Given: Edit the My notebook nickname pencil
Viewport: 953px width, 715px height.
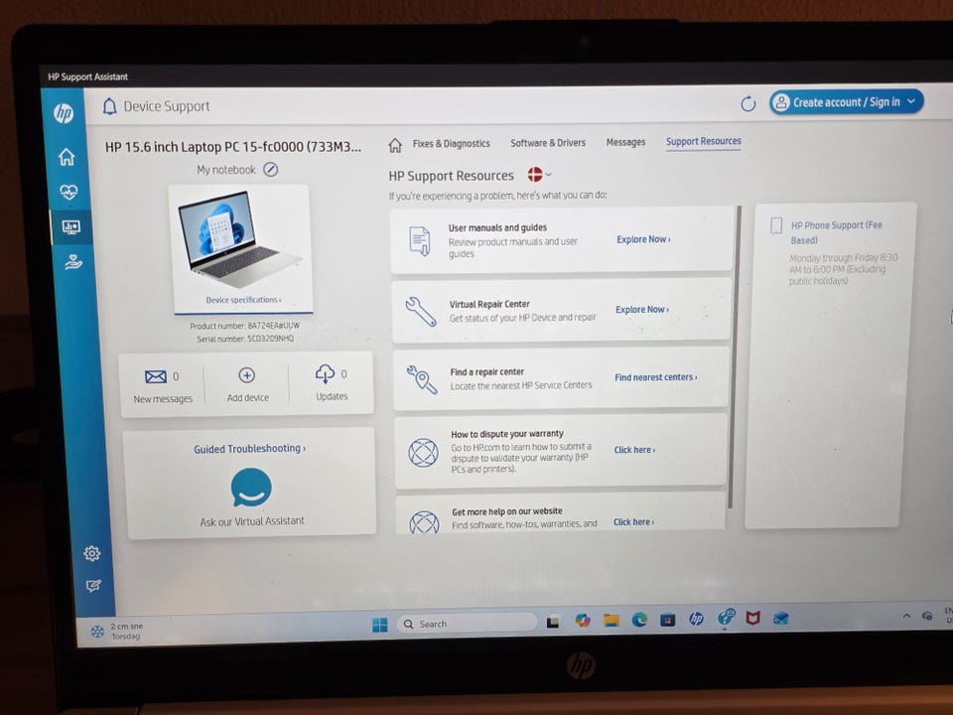Looking at the screenshot, I should pos(270,170).
